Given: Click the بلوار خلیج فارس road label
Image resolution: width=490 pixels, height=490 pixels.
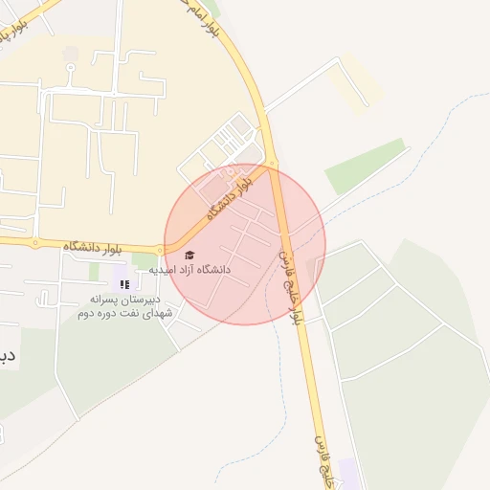Looking at the screenshot, I should (x=290, y=288).
